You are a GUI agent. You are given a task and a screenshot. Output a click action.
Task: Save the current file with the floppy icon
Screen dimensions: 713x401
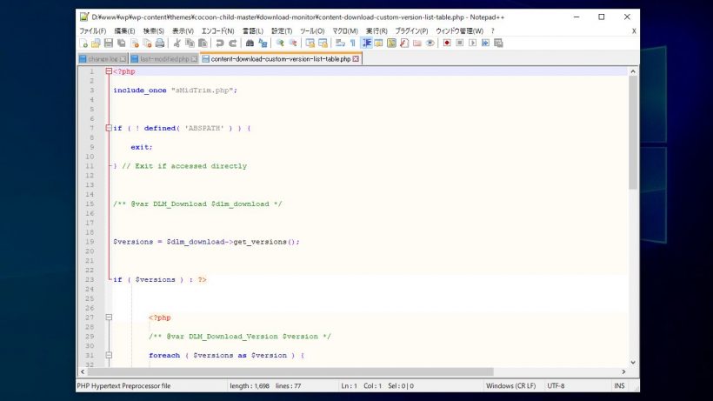(x=108, y=43)
